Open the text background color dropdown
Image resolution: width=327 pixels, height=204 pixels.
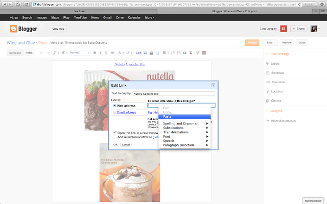point(129,53)
